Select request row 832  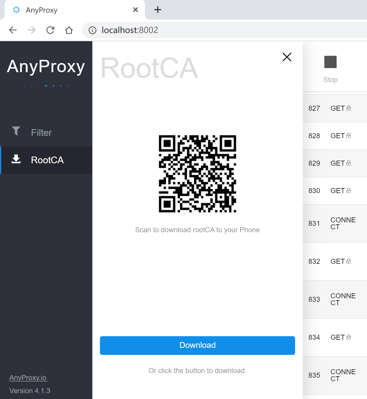[x=335, y=261]
